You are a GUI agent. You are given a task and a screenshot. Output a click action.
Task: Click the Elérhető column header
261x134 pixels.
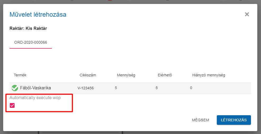pos(165,75)
